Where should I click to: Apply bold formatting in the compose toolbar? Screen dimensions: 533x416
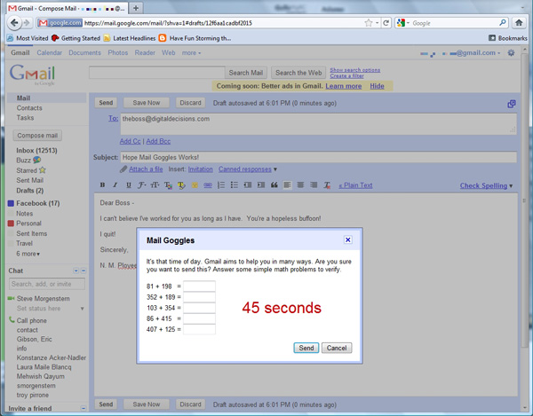coord(102,184)
